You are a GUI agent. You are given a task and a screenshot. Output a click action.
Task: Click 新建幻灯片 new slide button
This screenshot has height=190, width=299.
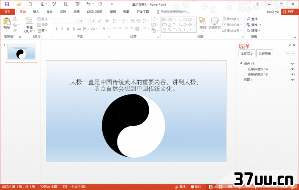(29, 24)
